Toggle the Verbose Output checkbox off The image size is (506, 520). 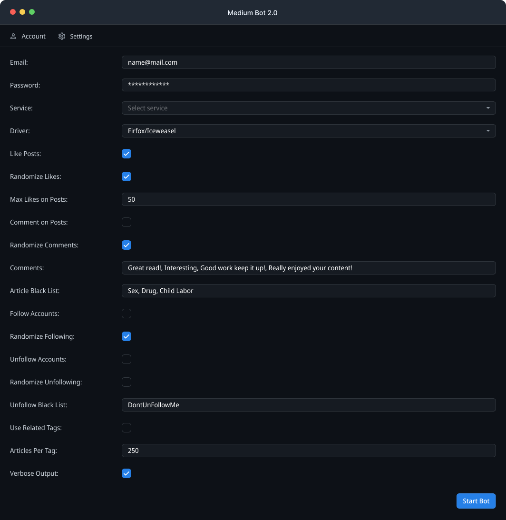126,473
